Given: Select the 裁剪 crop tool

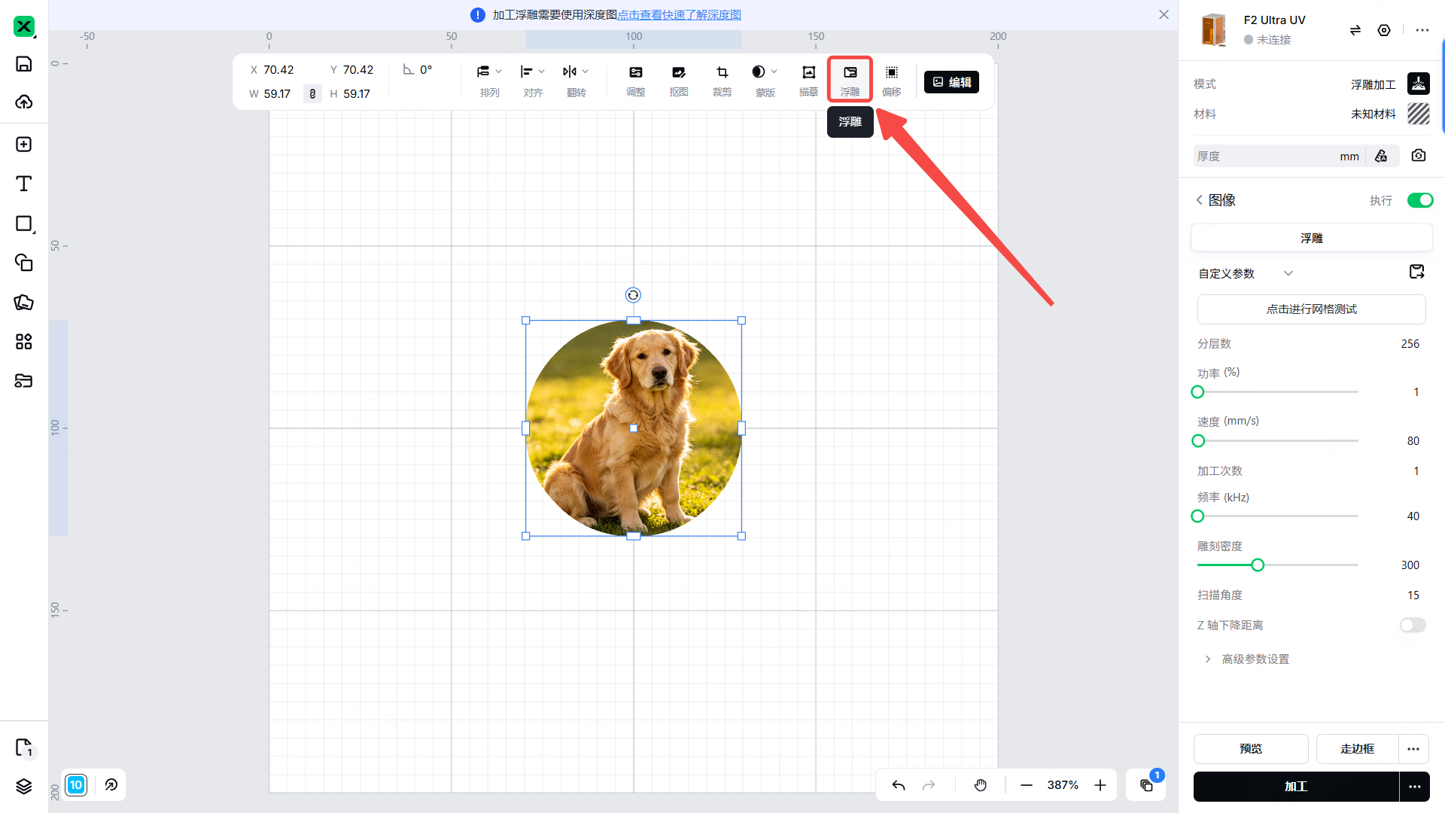Looking at the screenshot, I should 722,80.
